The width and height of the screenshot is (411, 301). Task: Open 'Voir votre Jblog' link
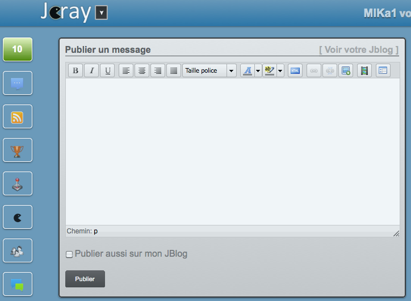click(x=359, y=50)
